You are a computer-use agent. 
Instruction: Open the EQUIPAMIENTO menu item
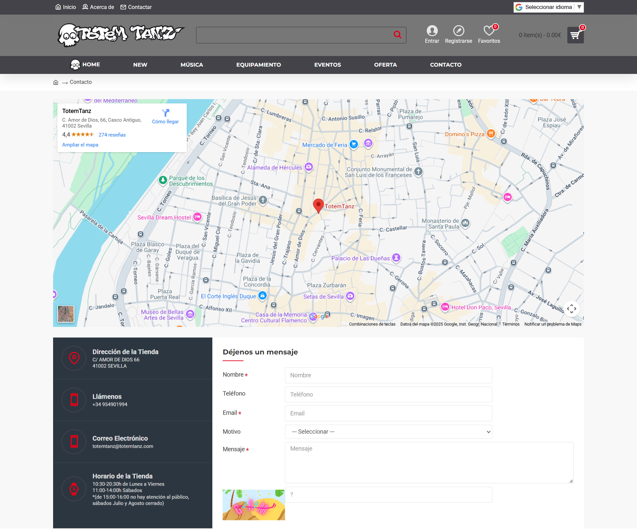click(258, 65)
